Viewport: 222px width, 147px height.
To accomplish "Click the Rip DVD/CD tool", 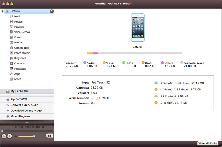I will click(20, 99).
